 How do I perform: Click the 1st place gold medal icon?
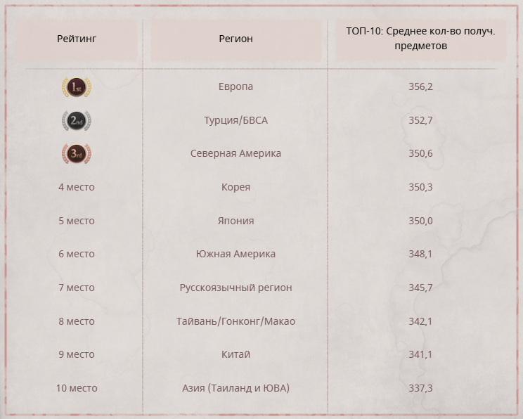tap(77, 87)
